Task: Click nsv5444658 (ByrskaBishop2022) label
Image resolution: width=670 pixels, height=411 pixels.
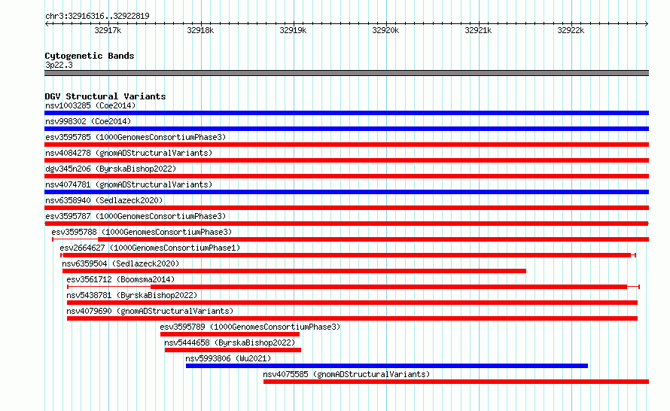Action: 230,342
